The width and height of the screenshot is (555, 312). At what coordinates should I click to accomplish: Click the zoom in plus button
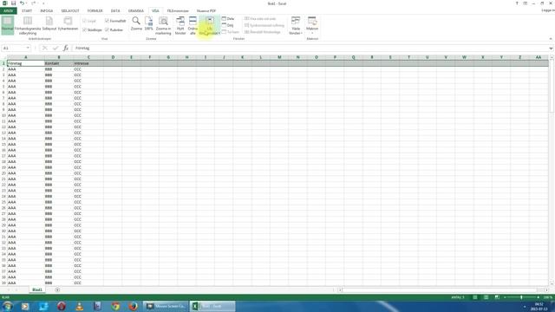[x=539, y=297]
